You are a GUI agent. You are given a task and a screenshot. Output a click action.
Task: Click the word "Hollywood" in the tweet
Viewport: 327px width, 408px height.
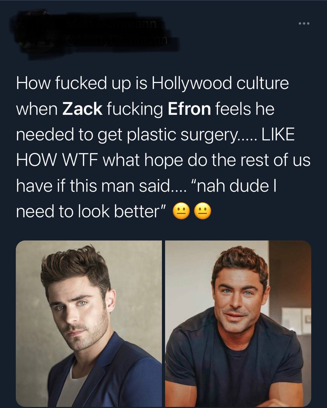(191, 84)
